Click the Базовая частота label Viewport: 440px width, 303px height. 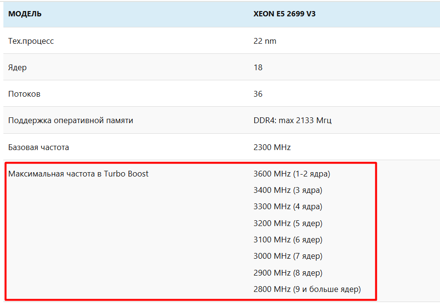click(39, 147)
